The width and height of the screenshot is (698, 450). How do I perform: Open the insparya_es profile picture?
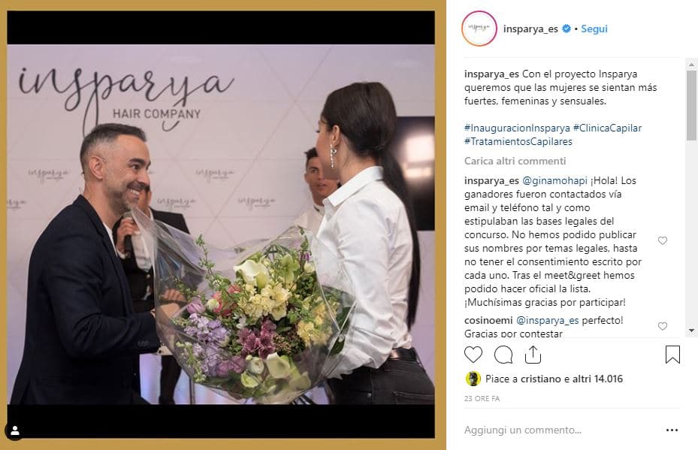point(479,29)
